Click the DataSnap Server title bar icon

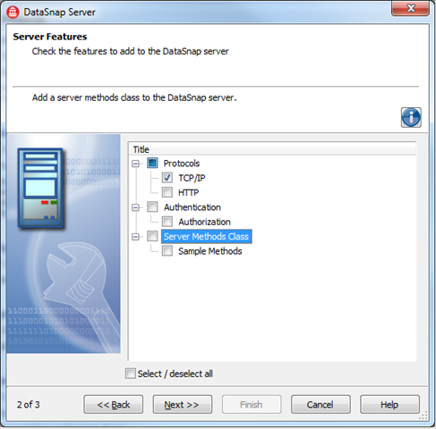[x=13, y=13]
